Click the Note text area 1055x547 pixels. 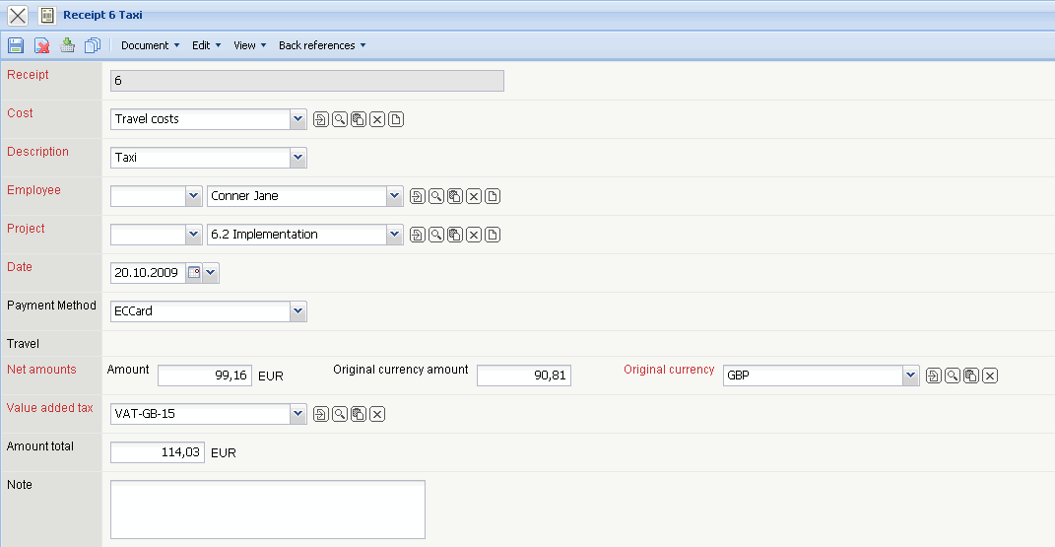click(x=267, y=510)
